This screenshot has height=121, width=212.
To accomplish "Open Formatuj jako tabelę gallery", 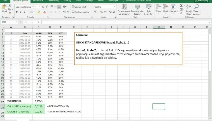I will pos(137,10).
